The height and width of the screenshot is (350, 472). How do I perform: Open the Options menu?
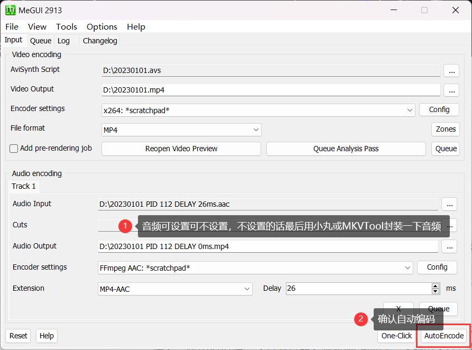click(101, 26)
